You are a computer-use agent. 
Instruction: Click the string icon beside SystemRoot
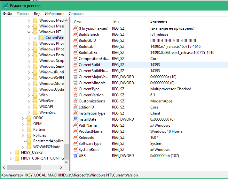pyautogui.click(x=75, y=149)
